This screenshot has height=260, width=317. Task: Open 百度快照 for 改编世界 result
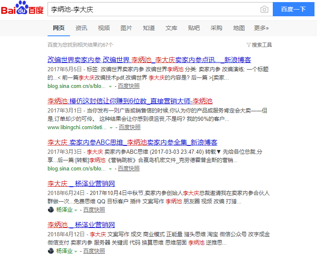click(128, 86)
